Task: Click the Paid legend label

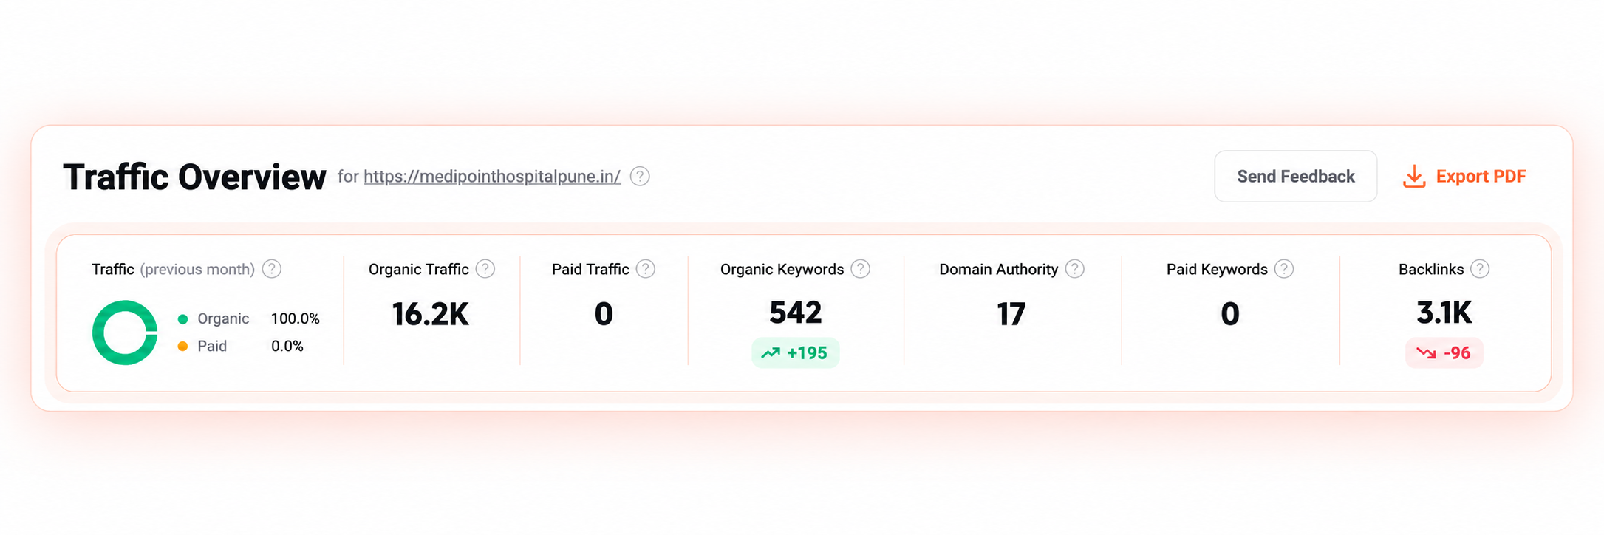Action: click(x=212, y=347)
